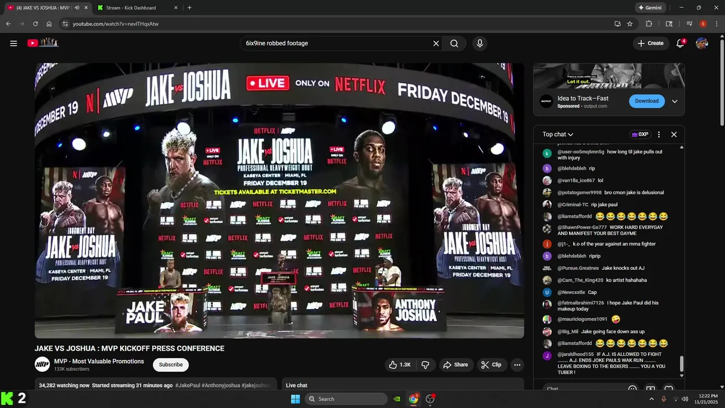Go back in browser
This screenshot has height=408, width=725.
tap(8, 24)
